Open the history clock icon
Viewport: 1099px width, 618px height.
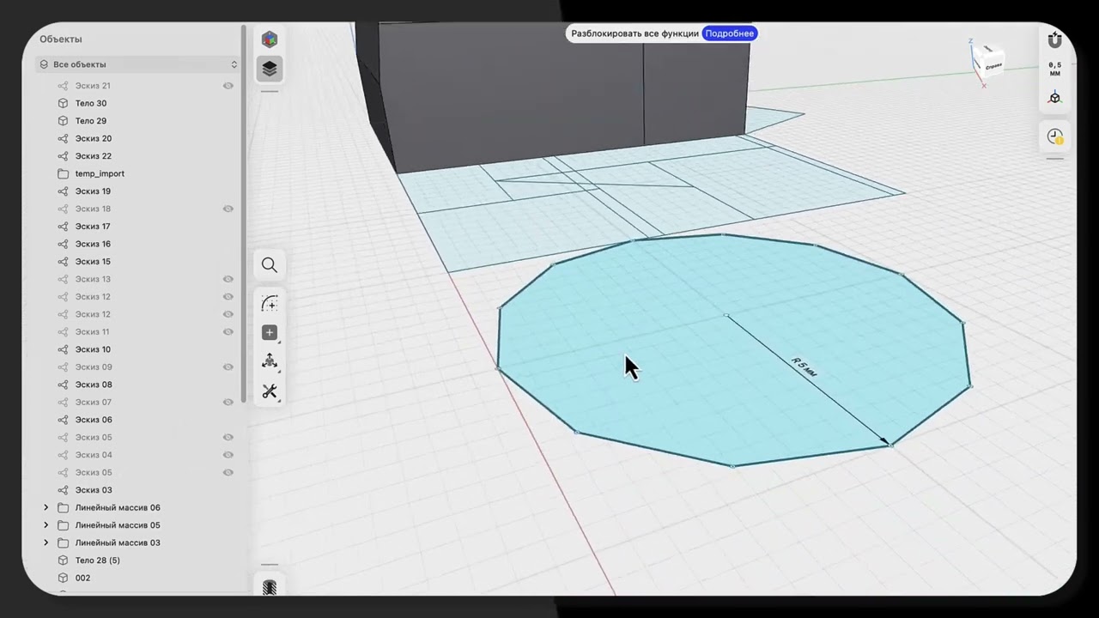1055,136
